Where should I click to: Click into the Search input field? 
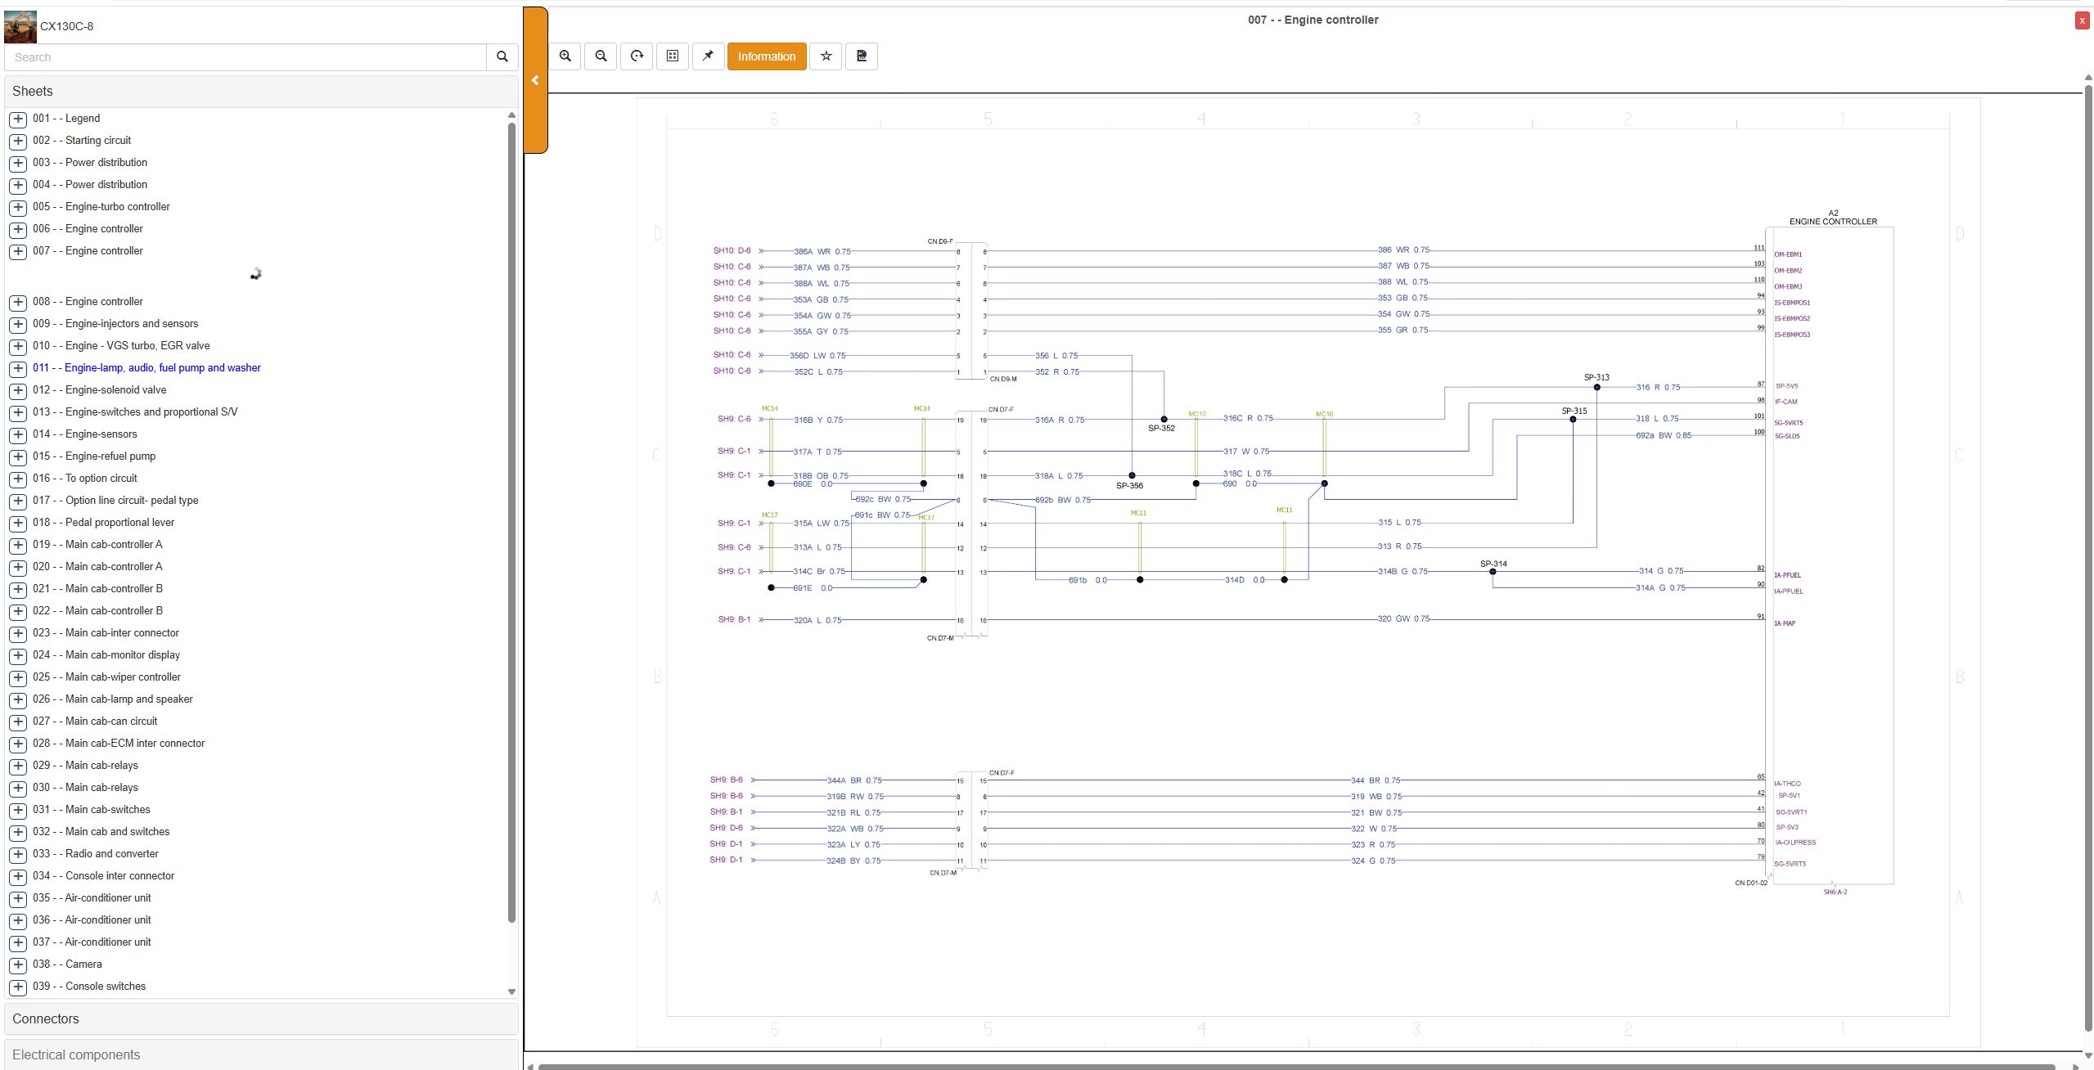(245, 57)
